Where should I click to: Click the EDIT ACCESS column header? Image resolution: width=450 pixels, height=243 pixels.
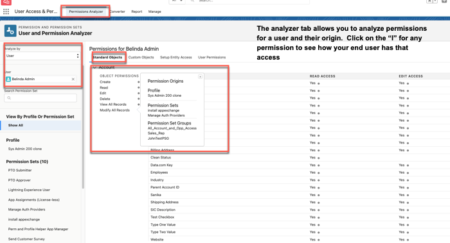point(411,76)
